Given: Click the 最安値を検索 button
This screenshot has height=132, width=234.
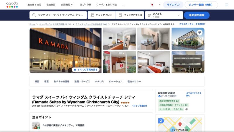Looking at the screenshot, I should pos(197,15).
